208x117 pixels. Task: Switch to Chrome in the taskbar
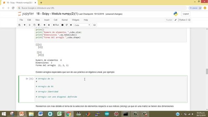pos(69,114)
